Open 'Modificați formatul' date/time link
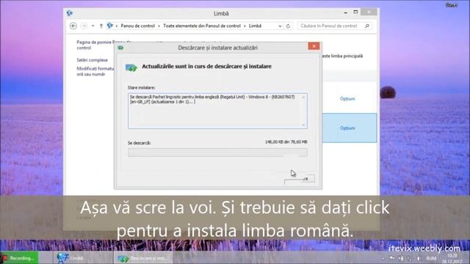Viewport: 470px width, 264px height. pos(95,71)
